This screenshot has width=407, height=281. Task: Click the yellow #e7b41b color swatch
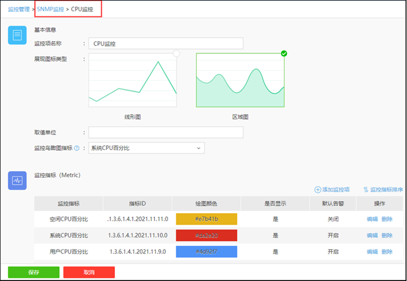[x=207, y=219]
